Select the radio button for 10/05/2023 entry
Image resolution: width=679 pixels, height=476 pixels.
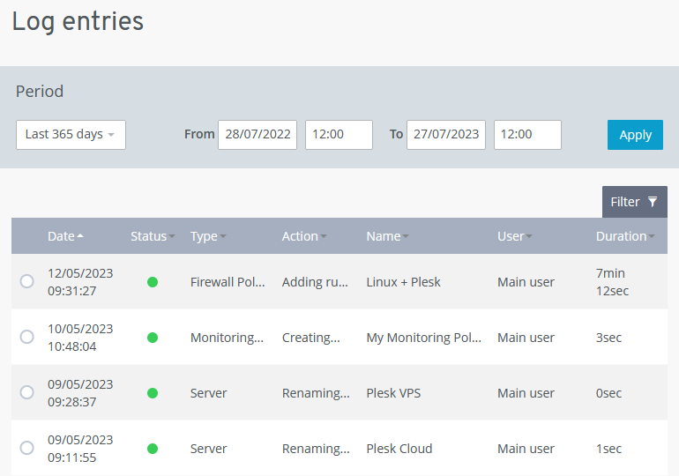click(26, 337)
